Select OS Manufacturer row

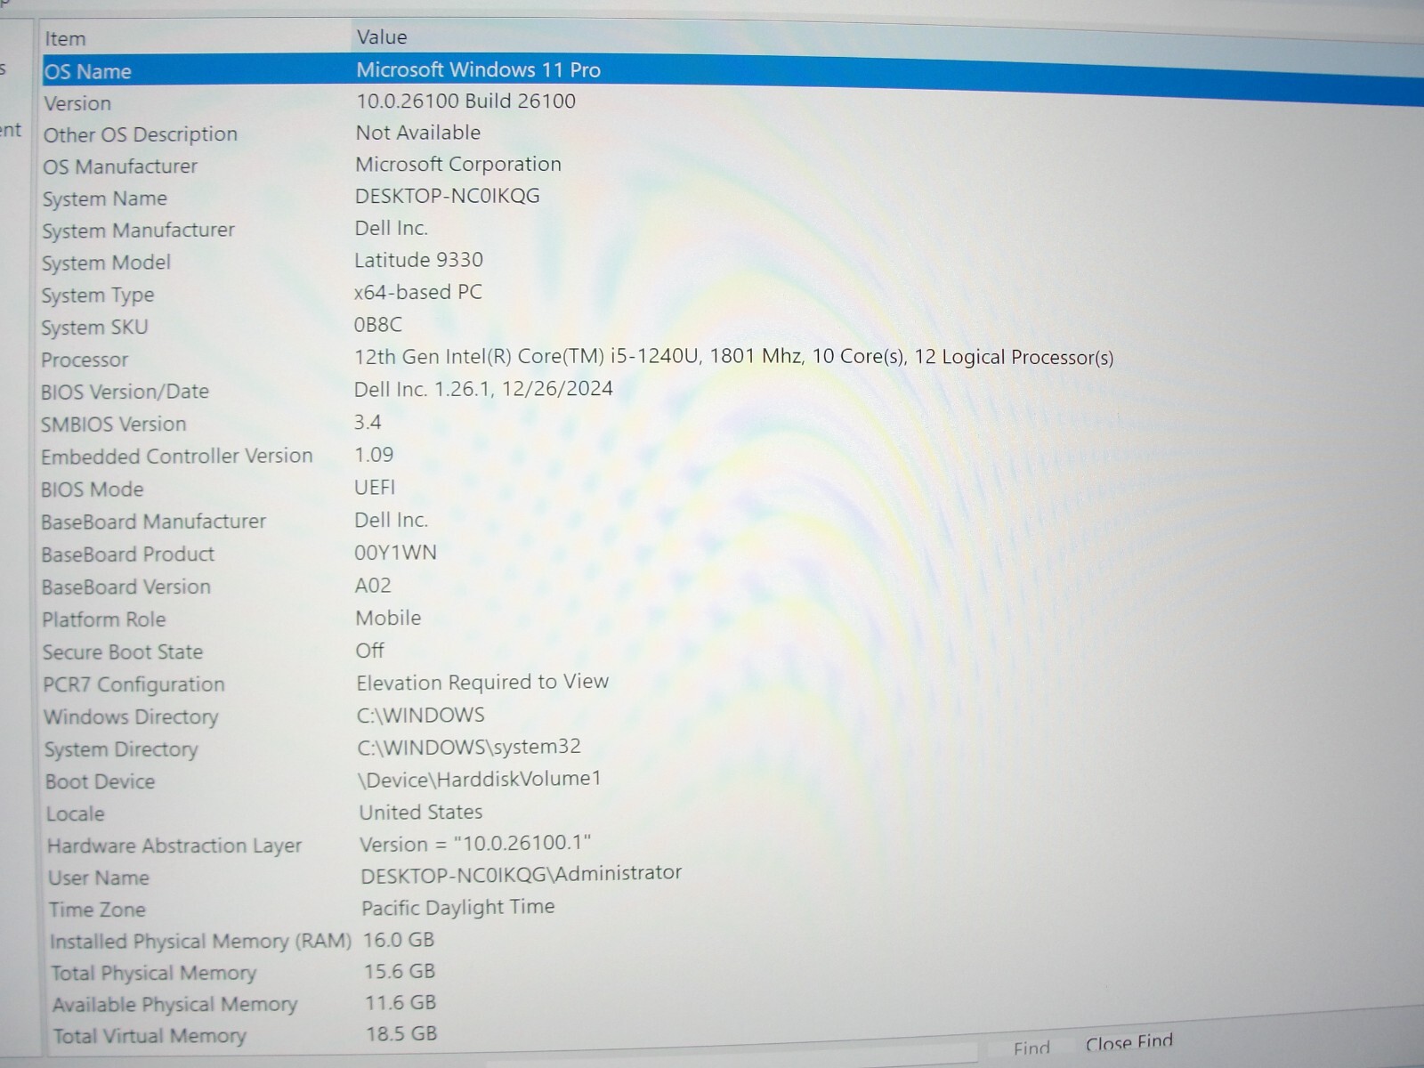[x=120, y=166]
